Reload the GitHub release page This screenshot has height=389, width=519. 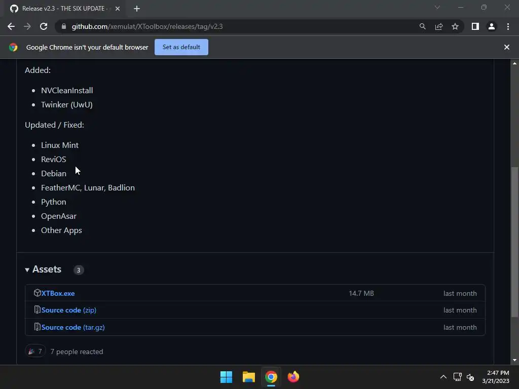coord(44,26)
